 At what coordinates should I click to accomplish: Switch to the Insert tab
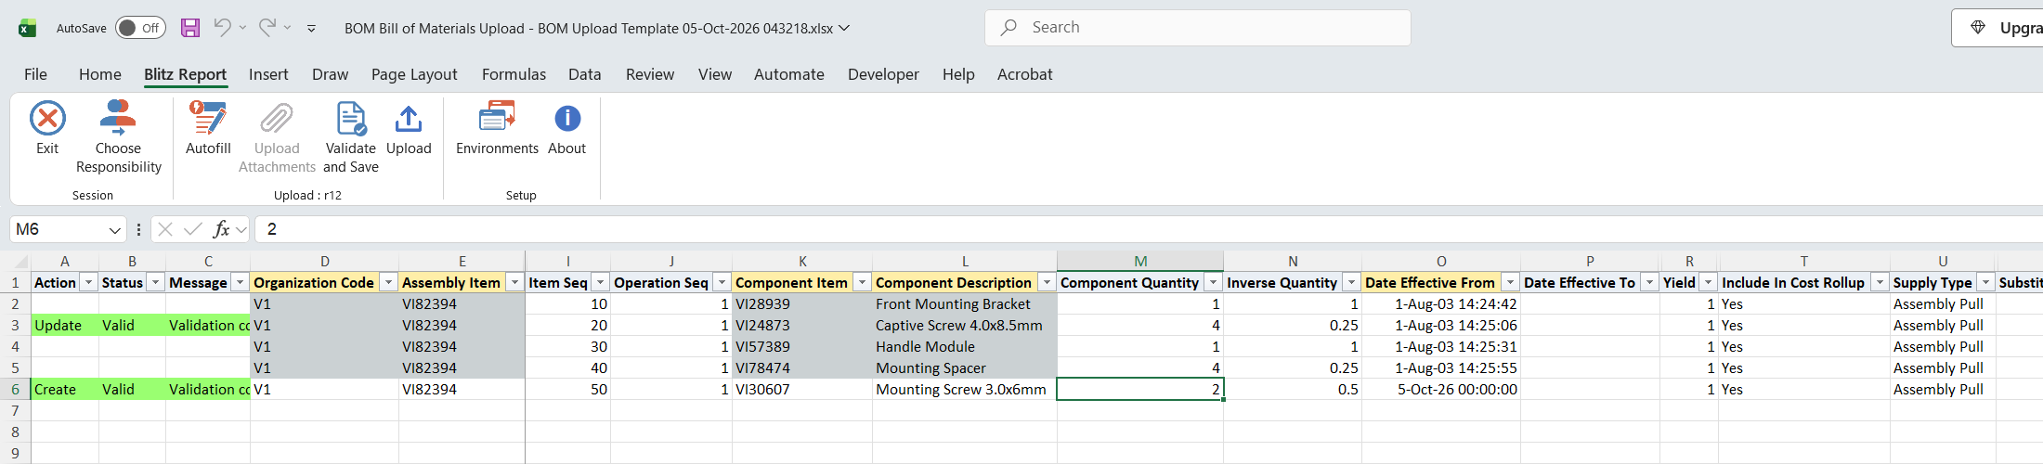tap(268, 74)
